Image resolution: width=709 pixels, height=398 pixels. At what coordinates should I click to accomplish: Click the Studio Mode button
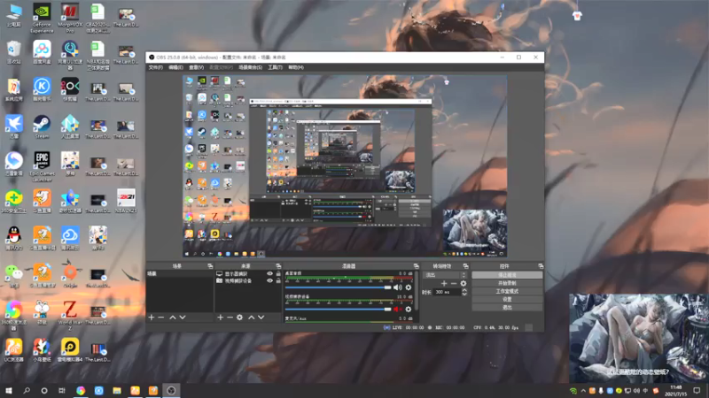[507, 291]
